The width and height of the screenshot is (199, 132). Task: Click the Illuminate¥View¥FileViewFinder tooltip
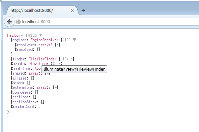pos(74,69)
